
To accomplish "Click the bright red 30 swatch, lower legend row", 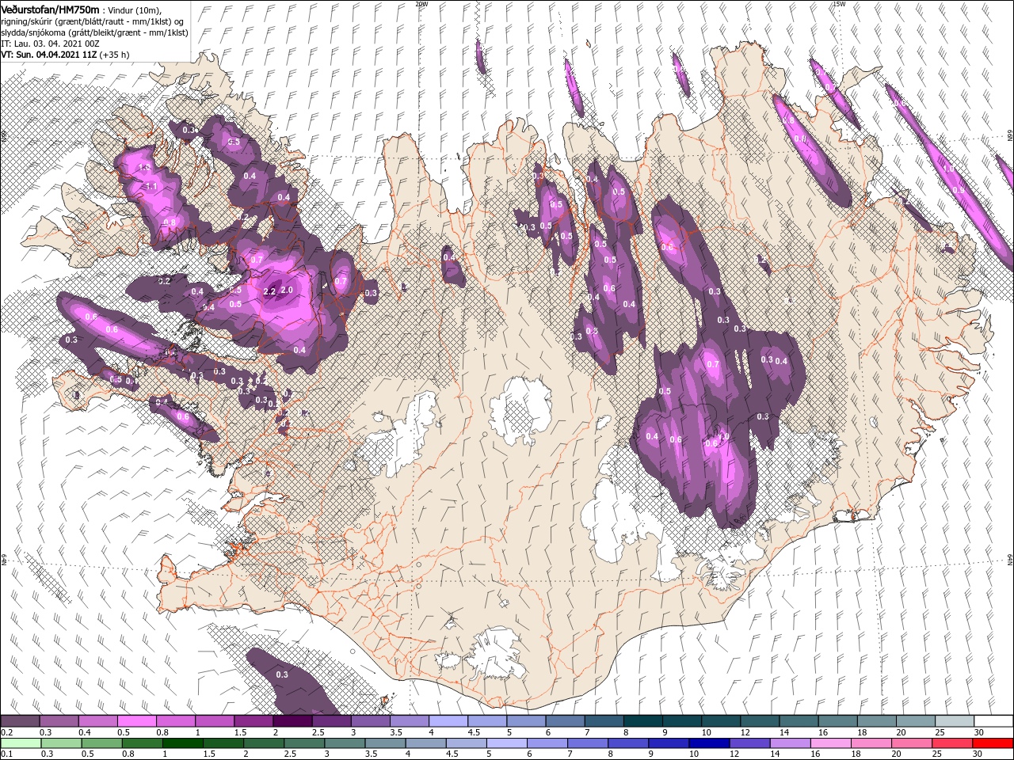I will [x=993, y=743].
